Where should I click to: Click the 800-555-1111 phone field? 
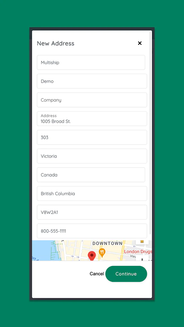tap(92, 231)
